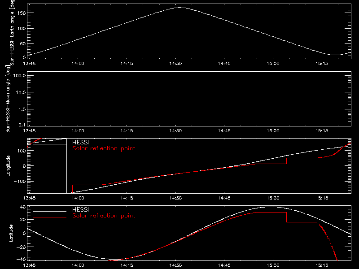The height and width of the screenshot is (269, 359).
Task: Click 15:00 under the Moon angle plot
Action: (273, 131)
